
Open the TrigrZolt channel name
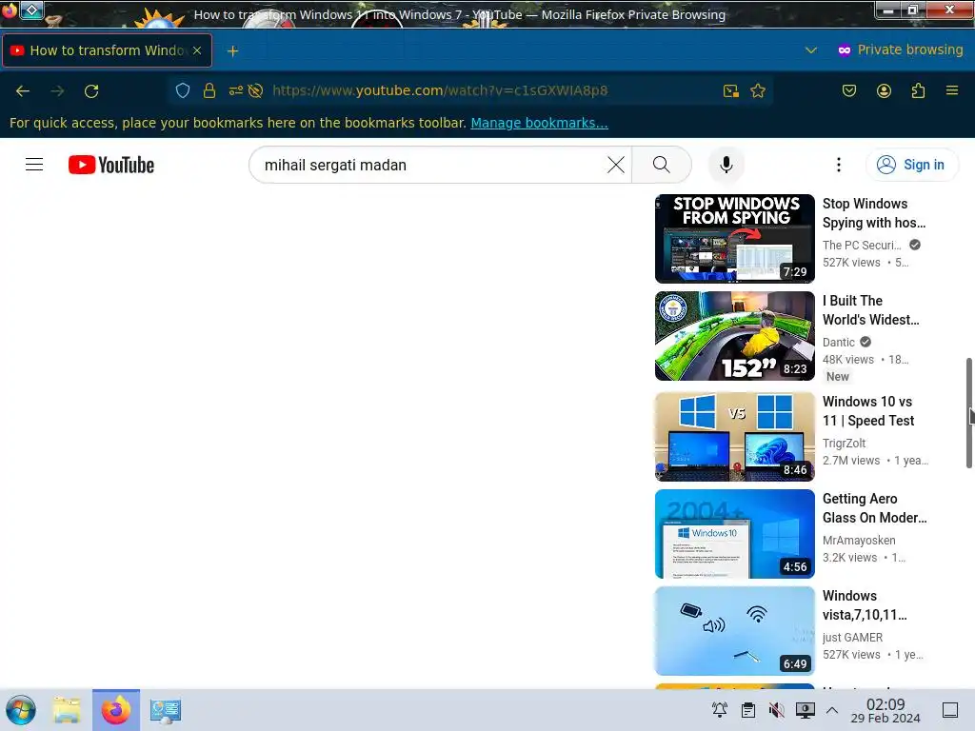point(844,444)
